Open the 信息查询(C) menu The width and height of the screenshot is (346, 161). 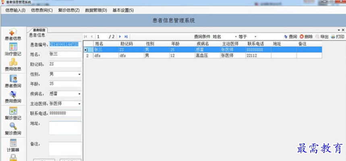coord(42,10)
